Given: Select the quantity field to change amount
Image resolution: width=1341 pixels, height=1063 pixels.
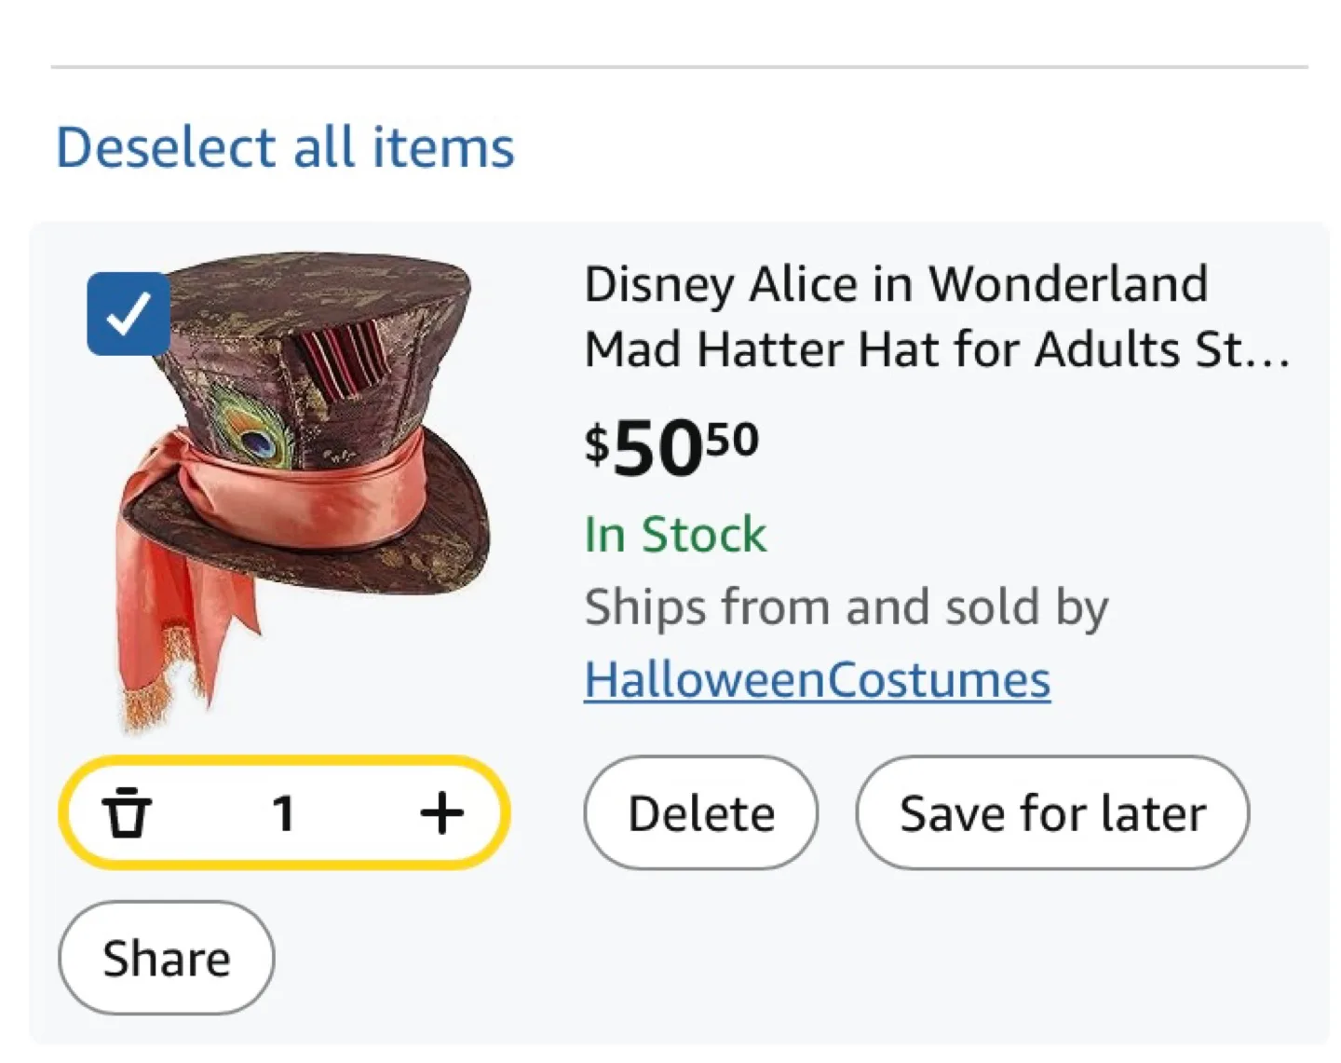Looking at the screenshot, I should [284, 811].
